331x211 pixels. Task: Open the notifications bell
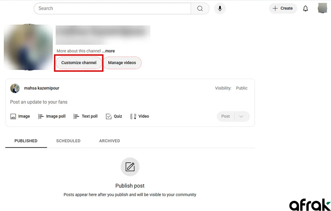[x=305, y=8]
